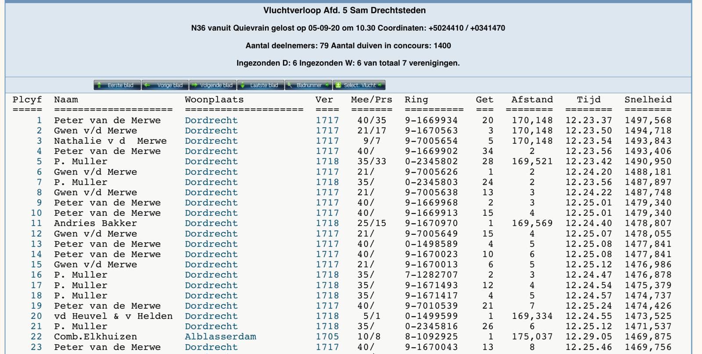Click position 11 link in the results

click(x=36, y=223)
